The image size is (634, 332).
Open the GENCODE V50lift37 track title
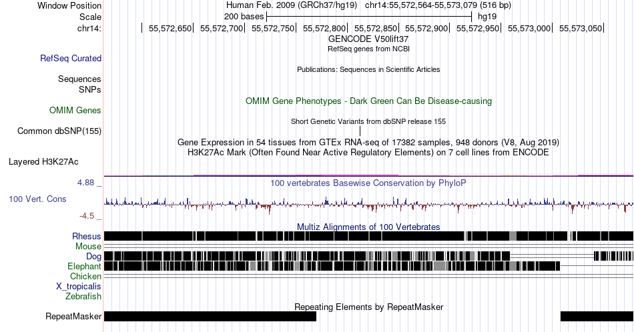click(368, 39)
